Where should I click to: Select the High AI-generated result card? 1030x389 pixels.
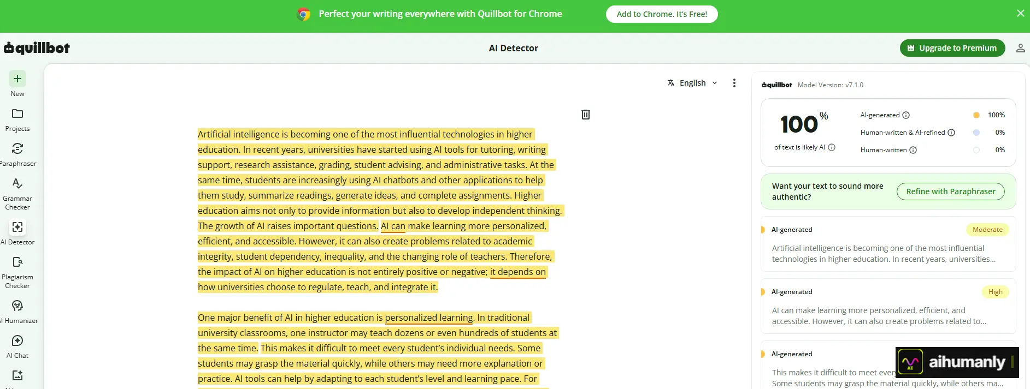tap(888, 306)
